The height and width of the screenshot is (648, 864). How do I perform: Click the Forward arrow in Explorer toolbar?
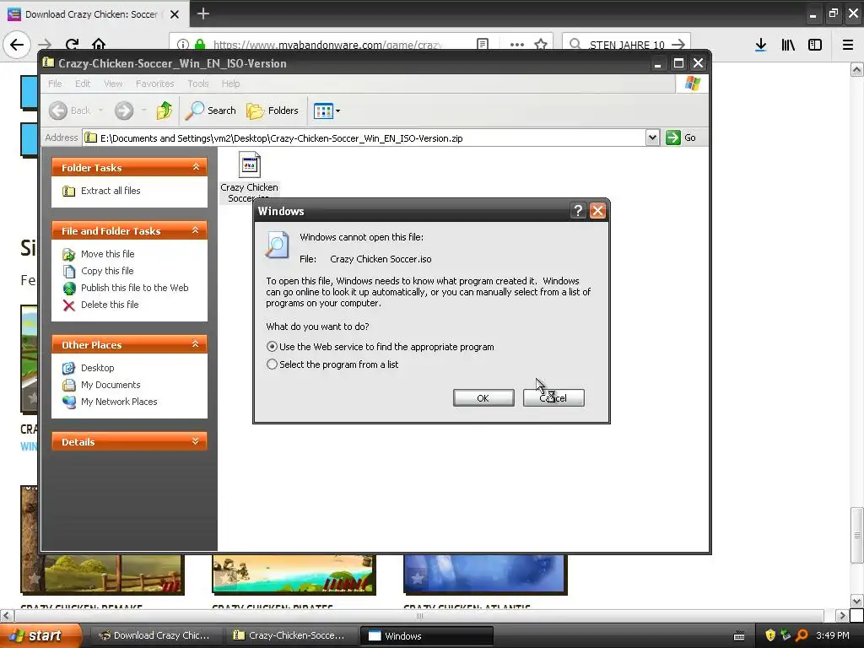coord(124,111)
